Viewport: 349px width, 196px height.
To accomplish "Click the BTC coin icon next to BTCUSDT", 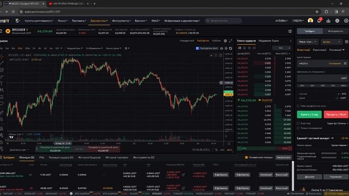I will click(8, 32).
